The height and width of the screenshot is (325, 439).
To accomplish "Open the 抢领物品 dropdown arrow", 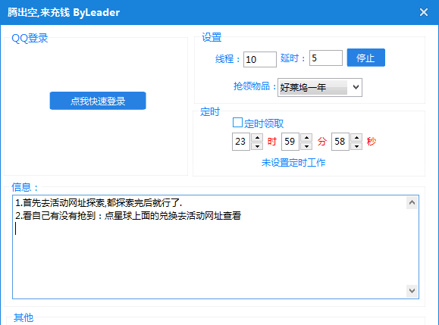I will (356, 87).
